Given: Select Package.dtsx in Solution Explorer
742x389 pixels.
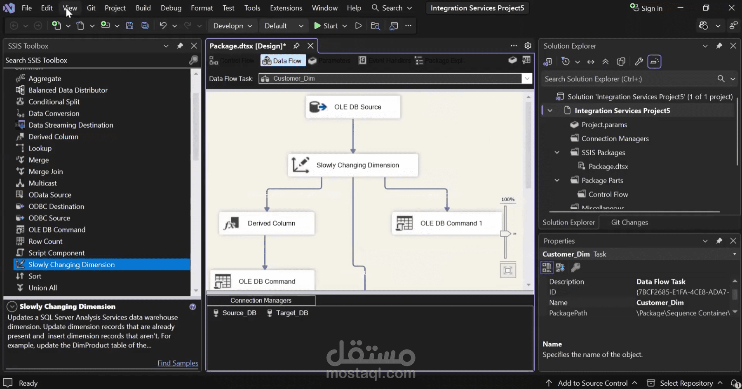Looking at the screenshot, I should 608,166.
